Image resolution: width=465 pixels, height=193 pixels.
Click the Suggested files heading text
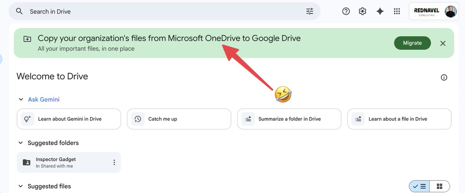[x=49, y=186]
